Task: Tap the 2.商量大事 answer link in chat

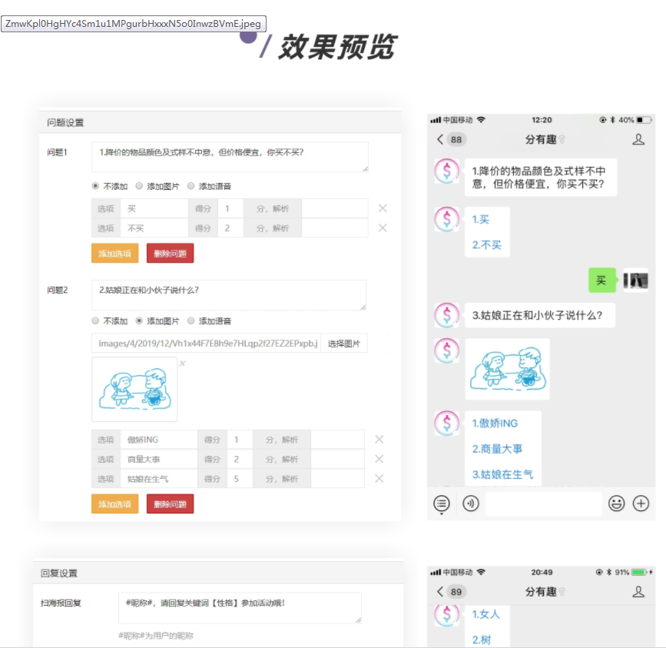Action: pyautogui.click(x=497, y=449)
